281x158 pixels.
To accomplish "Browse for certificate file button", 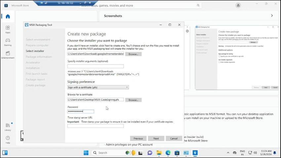I will (x=133, y=100).
